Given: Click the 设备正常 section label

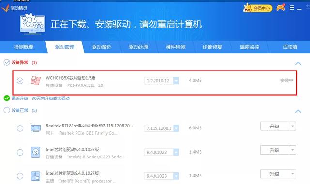Looking at the screenshot, I should pos(20,110).
